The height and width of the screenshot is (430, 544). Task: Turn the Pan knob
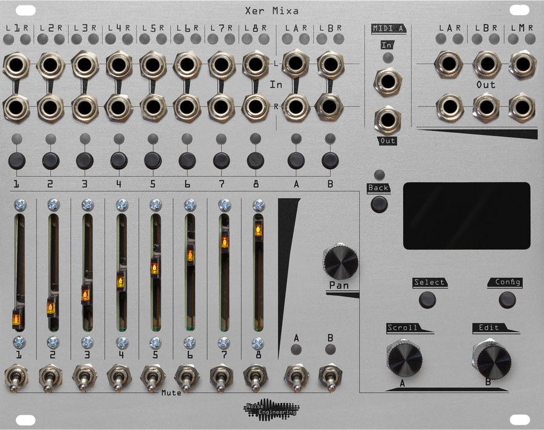(x=342, y=263)
